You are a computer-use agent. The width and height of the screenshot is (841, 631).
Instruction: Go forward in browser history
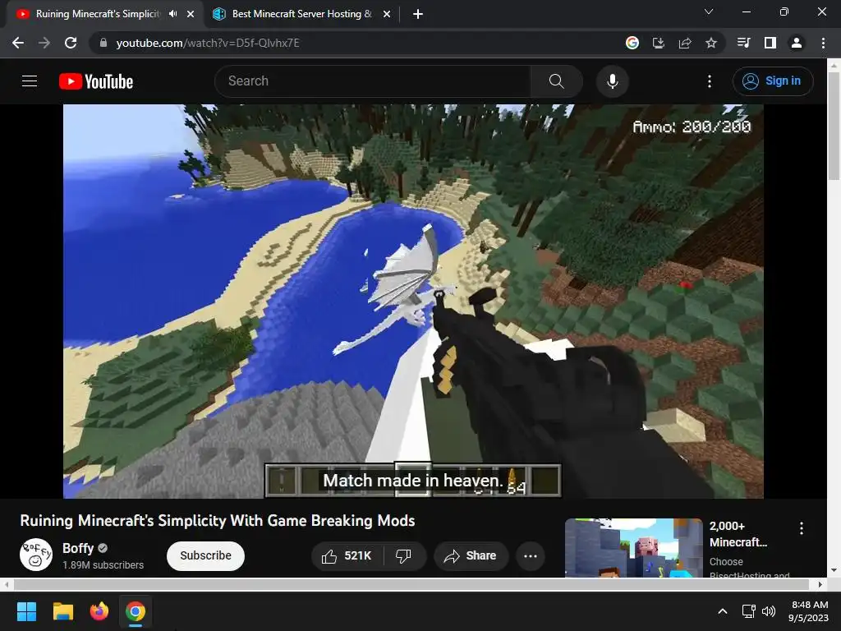(x=44, y=43)
